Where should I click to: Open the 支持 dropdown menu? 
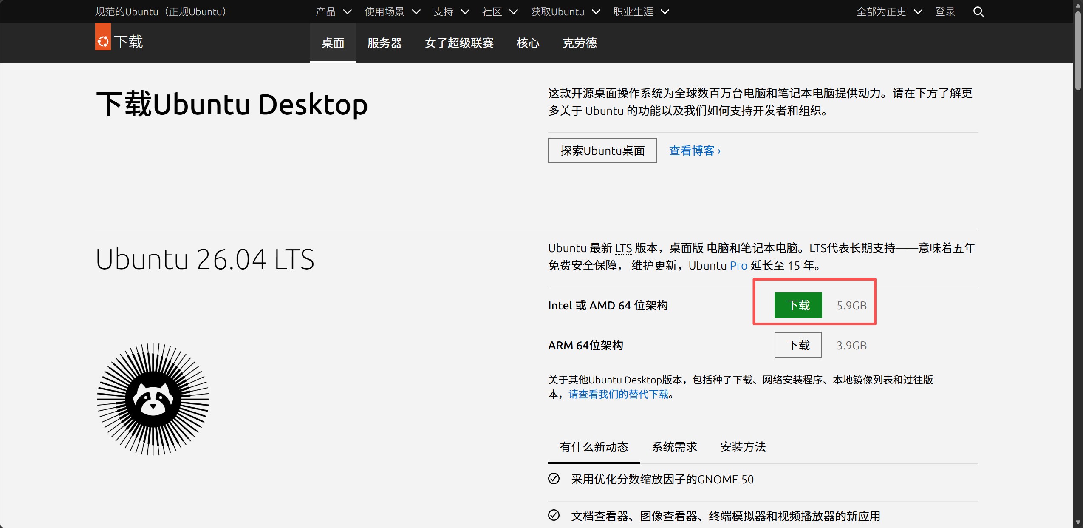(x=451, y=12)
